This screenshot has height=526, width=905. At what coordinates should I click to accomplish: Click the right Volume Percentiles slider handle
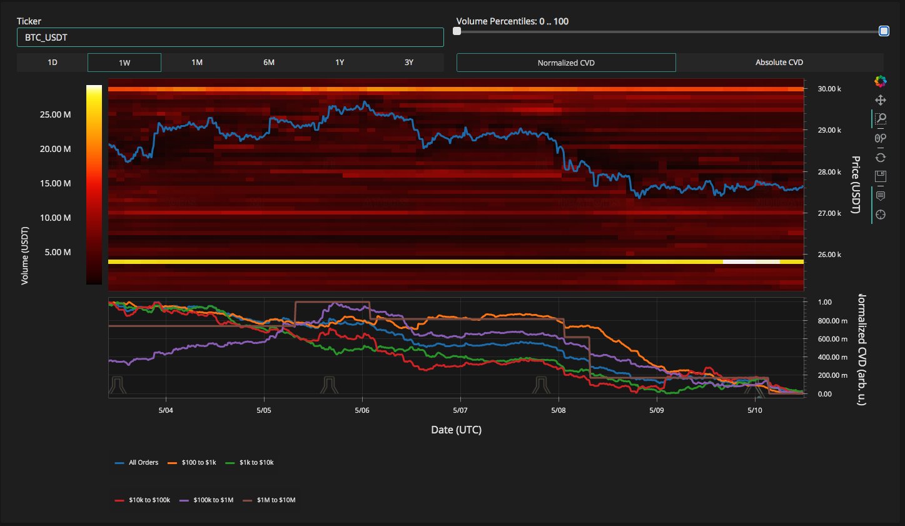(884, 31)
